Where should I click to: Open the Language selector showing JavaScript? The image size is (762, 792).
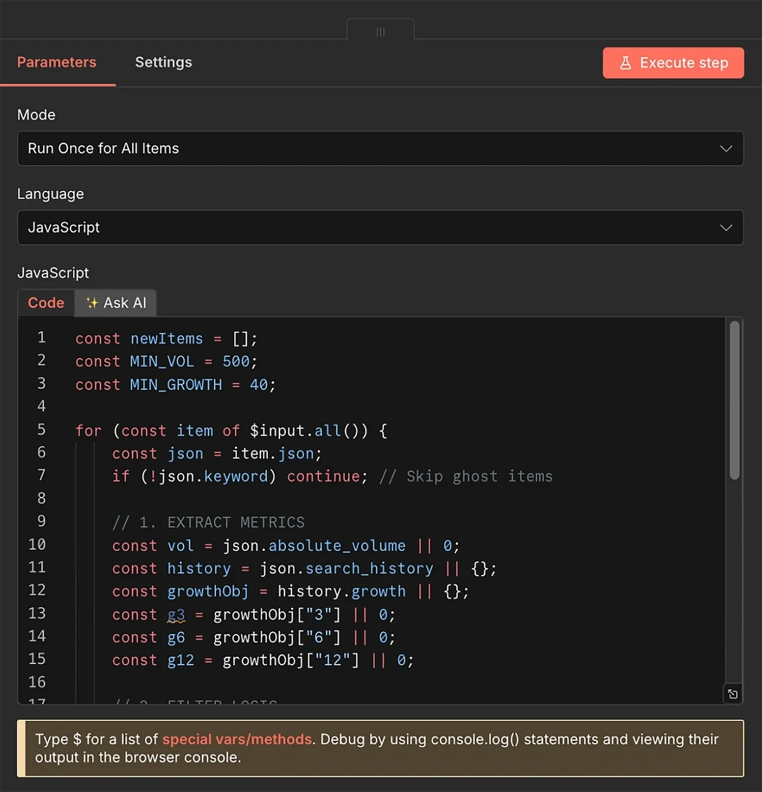click(381, 227)
